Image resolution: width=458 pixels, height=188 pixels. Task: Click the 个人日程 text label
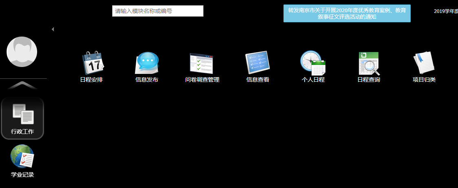point(313,80)
